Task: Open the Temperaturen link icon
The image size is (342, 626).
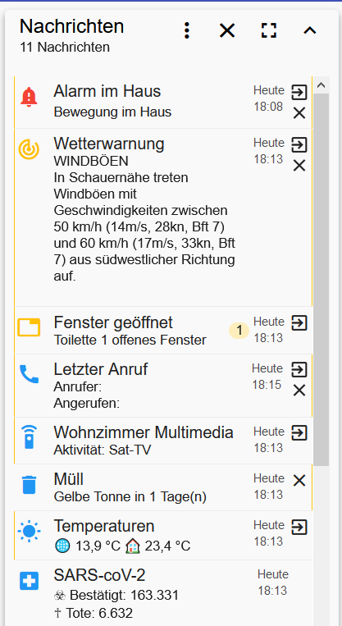Action: point(299,527)
